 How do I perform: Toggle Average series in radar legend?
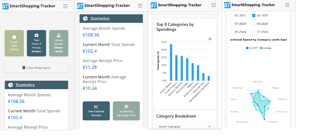(x=265, y=48)
